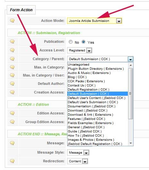This screenshot has height=170, width=149.
Task: Click the ACTION END :: Message heading
Action: point(42,134)
